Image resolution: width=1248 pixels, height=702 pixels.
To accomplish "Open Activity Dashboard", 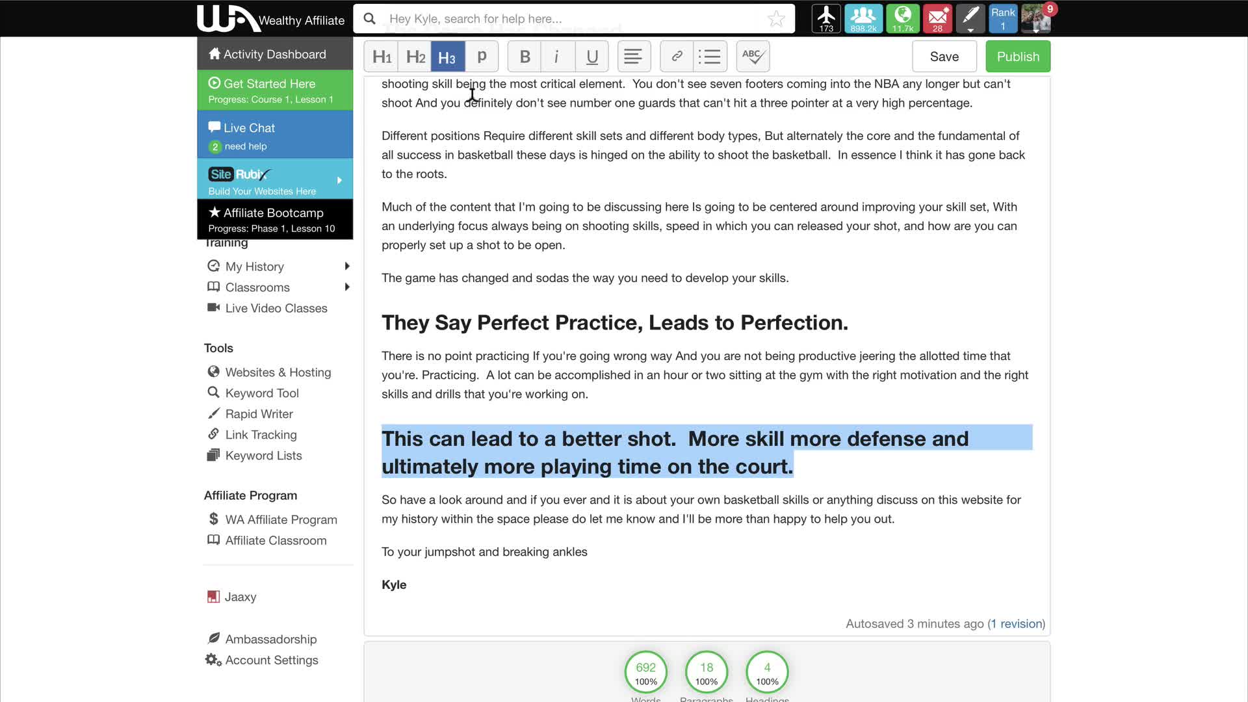I will [x=275, y=54].
